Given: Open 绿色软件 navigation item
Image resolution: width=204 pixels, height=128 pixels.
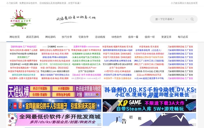Looking at the screenshot, I should pos(117,37).
